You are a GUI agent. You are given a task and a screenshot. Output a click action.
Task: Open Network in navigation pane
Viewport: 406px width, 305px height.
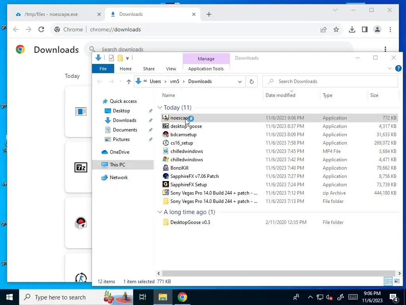click(118, 178)
